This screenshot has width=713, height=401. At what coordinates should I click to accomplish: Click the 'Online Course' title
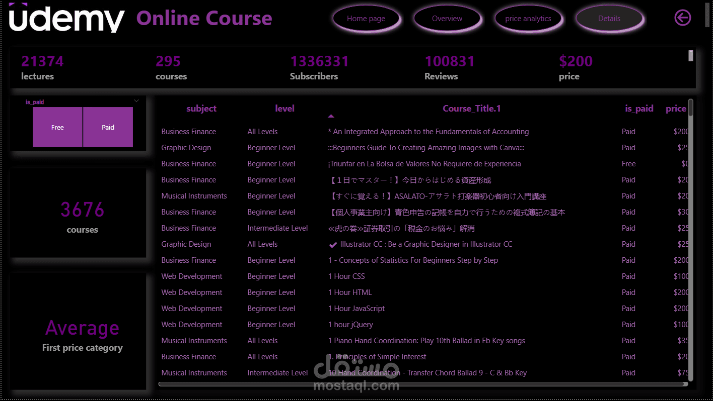[204, 18]
